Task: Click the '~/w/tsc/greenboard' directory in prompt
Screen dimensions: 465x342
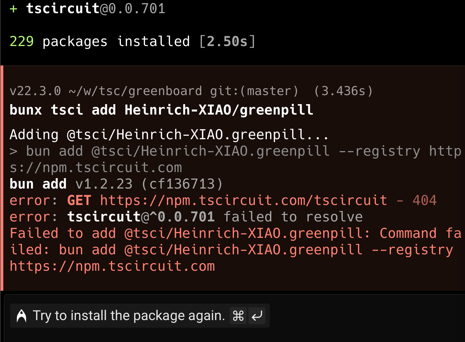Action: click(135, 91)
